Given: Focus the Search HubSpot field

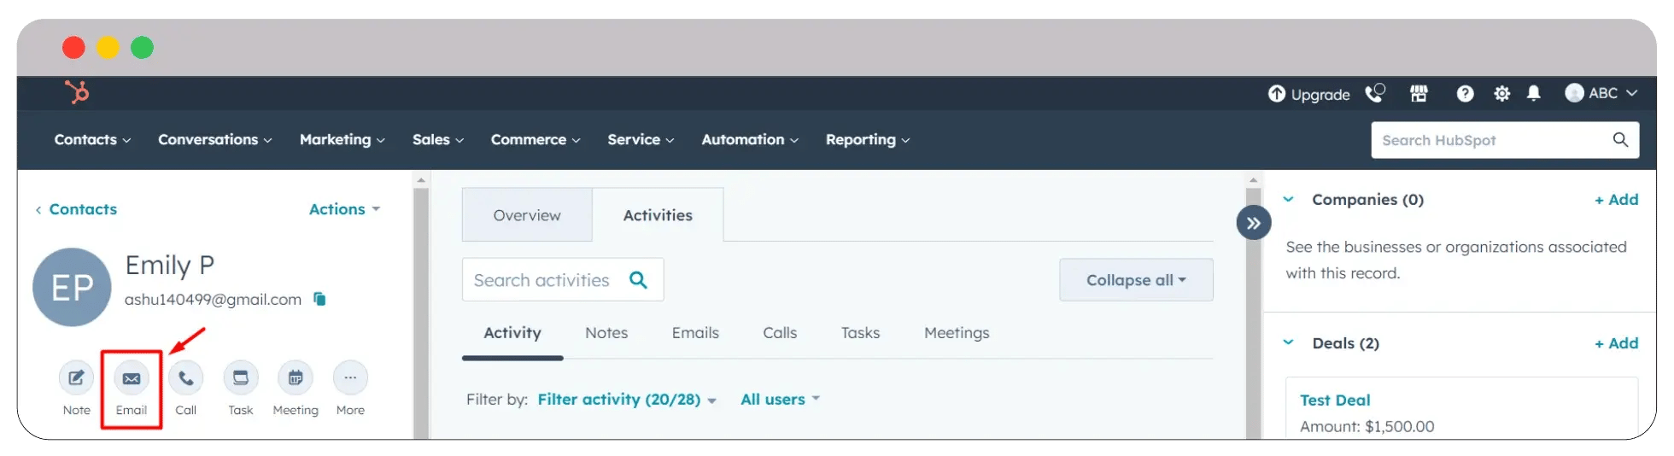Looking at the screenshot, I should 1505,140.
